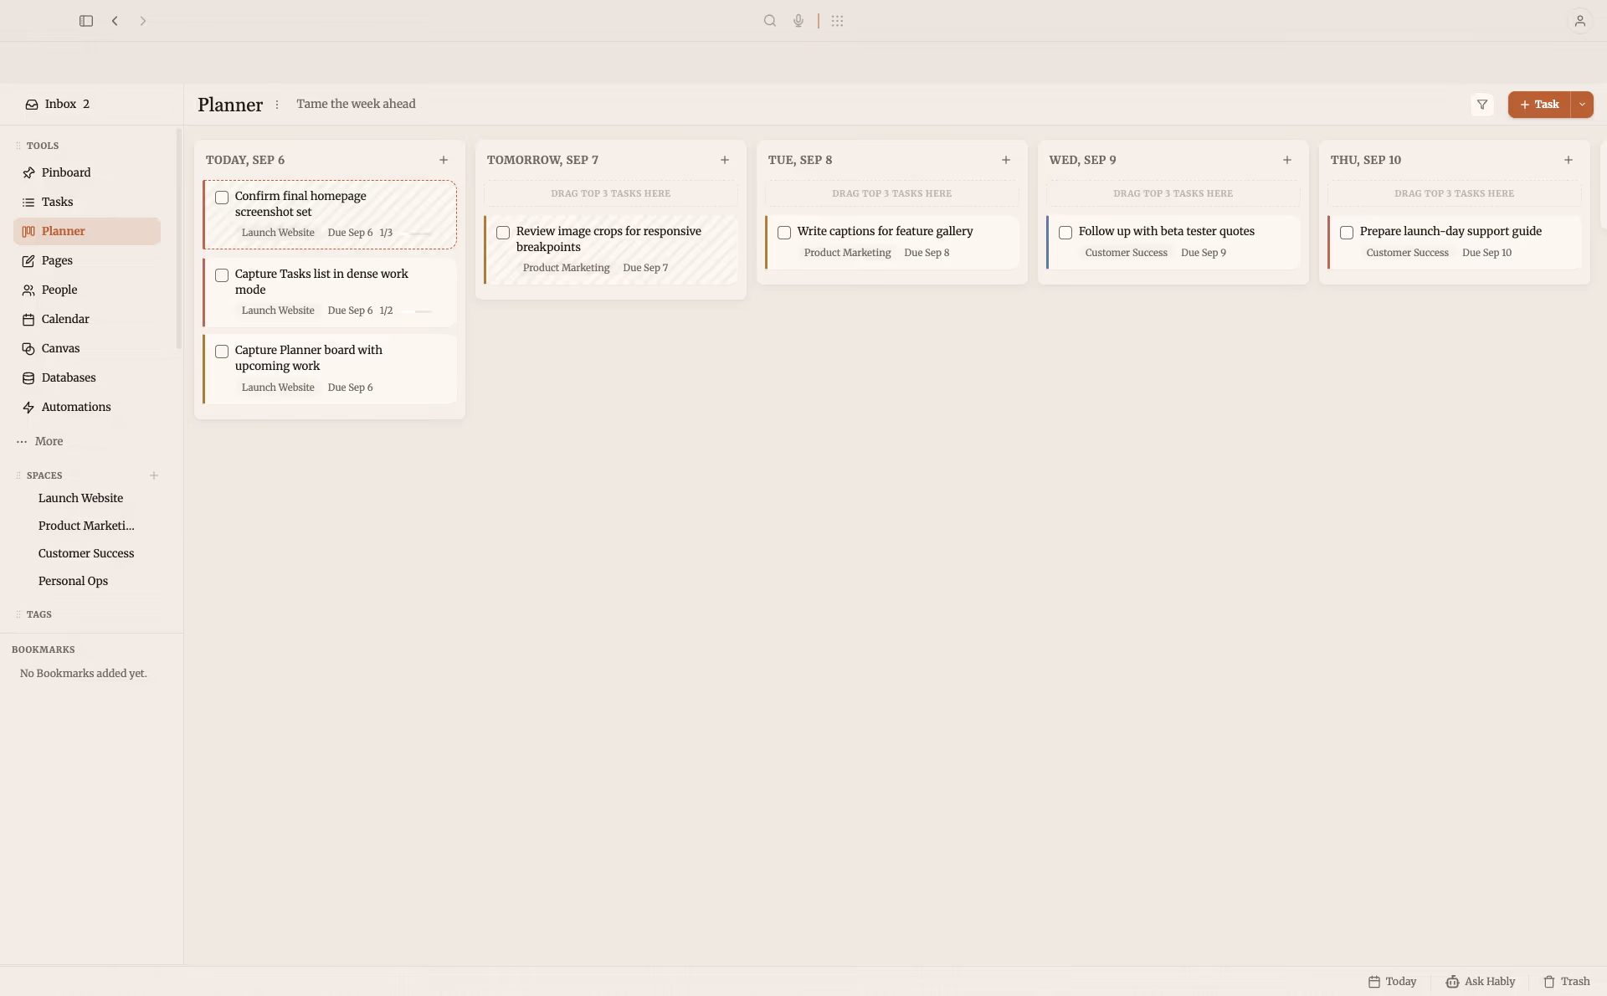The image size is (1607, 996).
Task: Add a task to Tomorrow, Sep 7
Action: [x=725, y=160]
